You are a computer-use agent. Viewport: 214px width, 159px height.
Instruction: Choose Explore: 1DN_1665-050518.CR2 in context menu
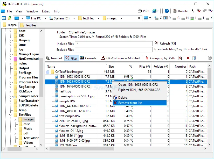(x=139, y=90)
